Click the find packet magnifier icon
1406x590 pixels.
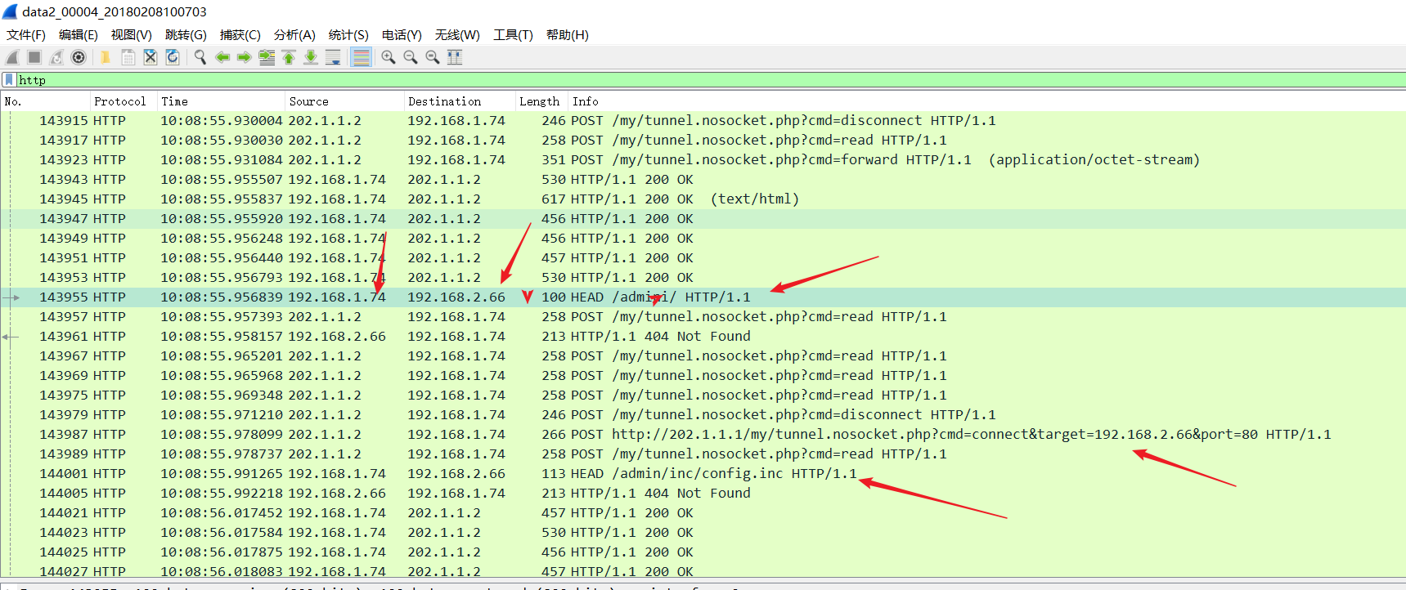[x=200, y=57]
